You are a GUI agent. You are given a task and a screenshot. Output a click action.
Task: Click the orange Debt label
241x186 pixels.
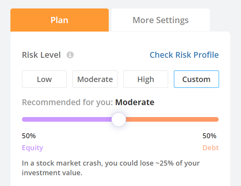(x=211, y=148)
